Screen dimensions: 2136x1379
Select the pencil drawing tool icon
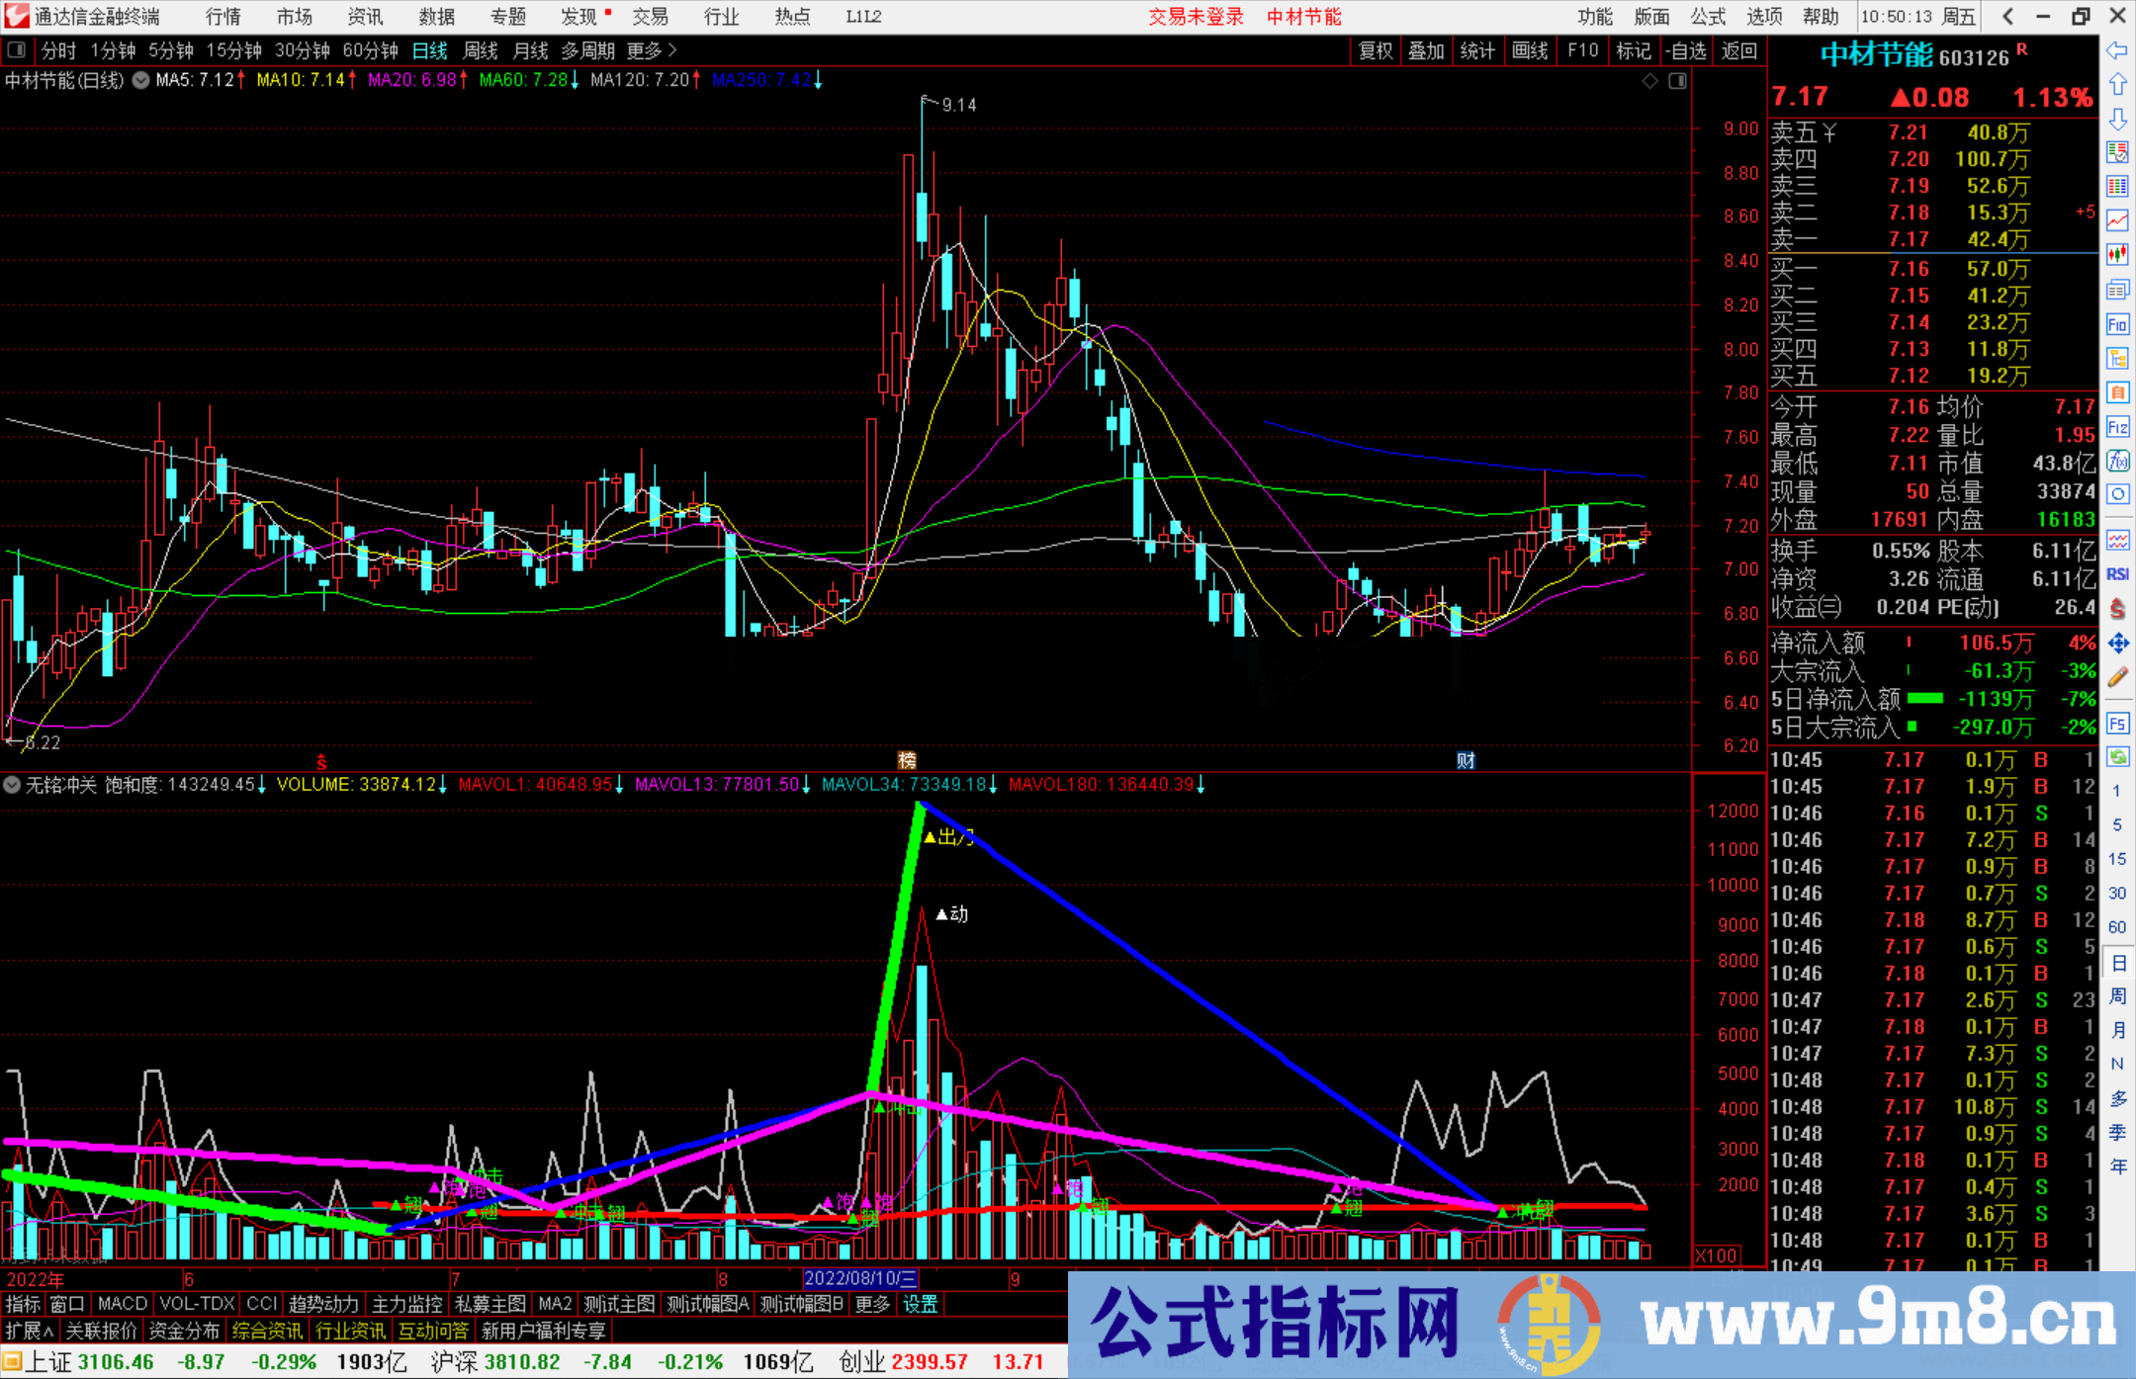(2117, 678)
